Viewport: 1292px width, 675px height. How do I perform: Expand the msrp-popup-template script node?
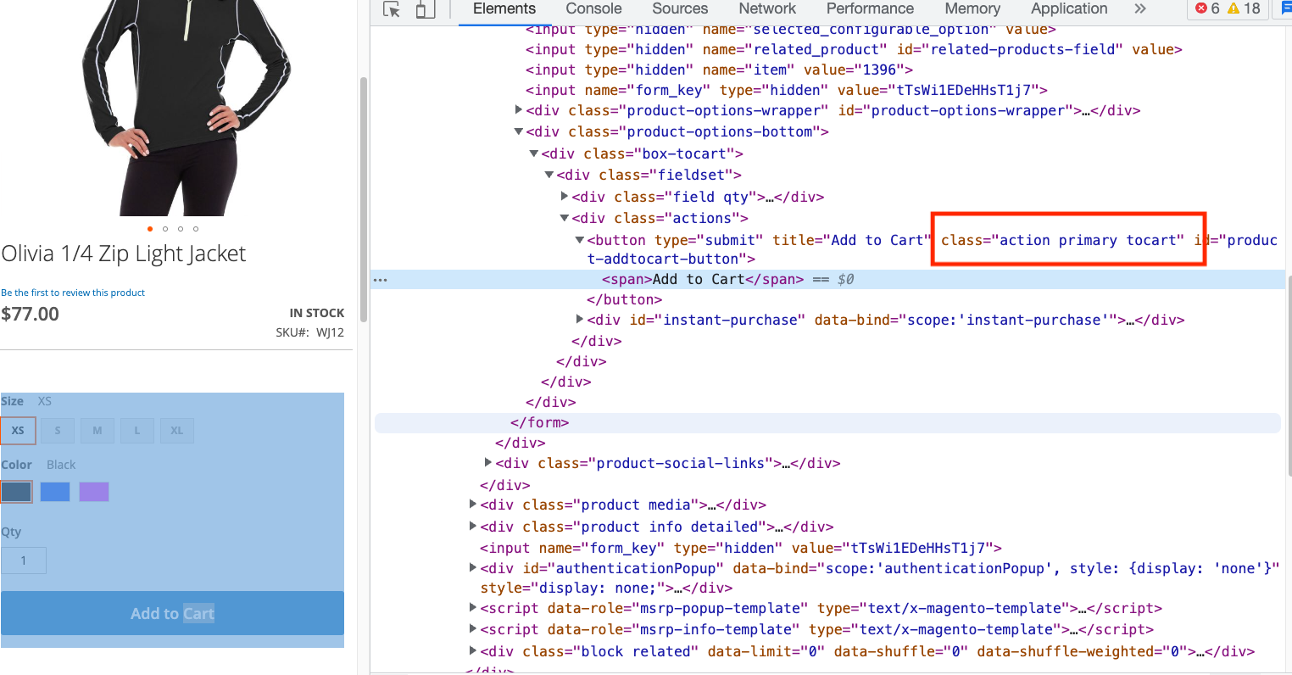coord(473,607)
